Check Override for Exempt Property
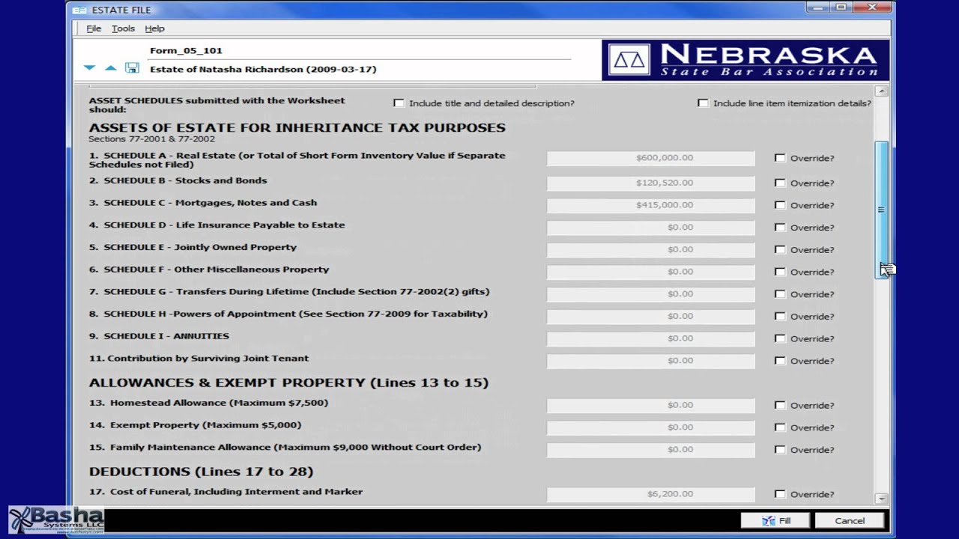Viewport: 959px width, 539px height. (x=780, y=427)
